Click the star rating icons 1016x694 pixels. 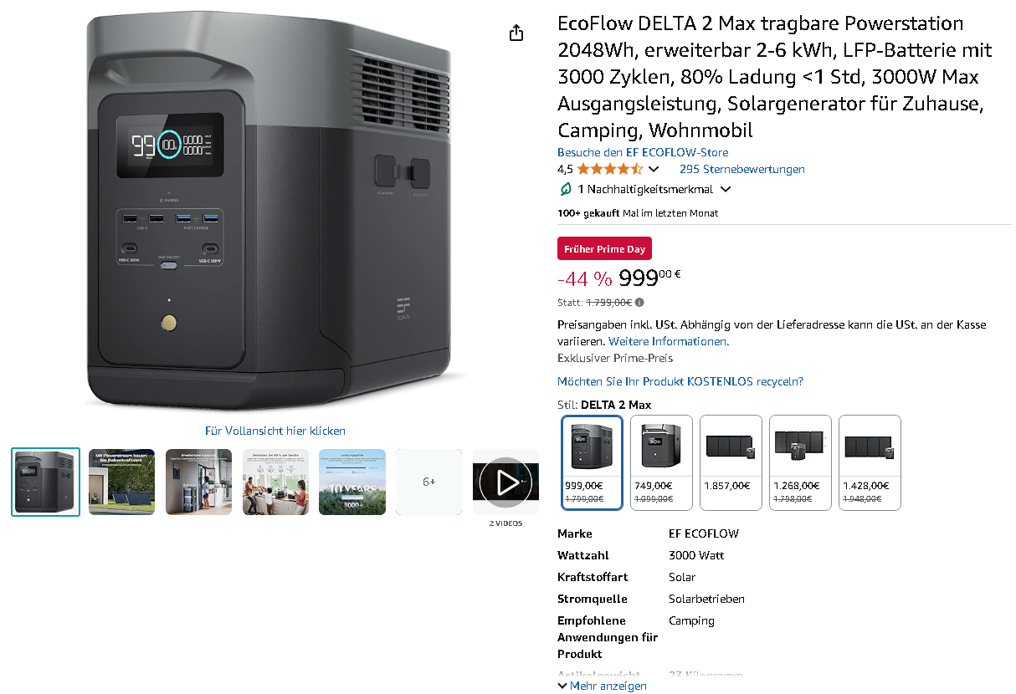pos(609,169)
